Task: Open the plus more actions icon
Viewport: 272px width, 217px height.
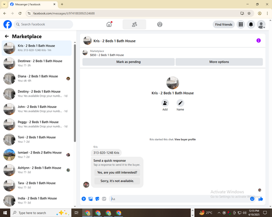Action: (84, 199)
